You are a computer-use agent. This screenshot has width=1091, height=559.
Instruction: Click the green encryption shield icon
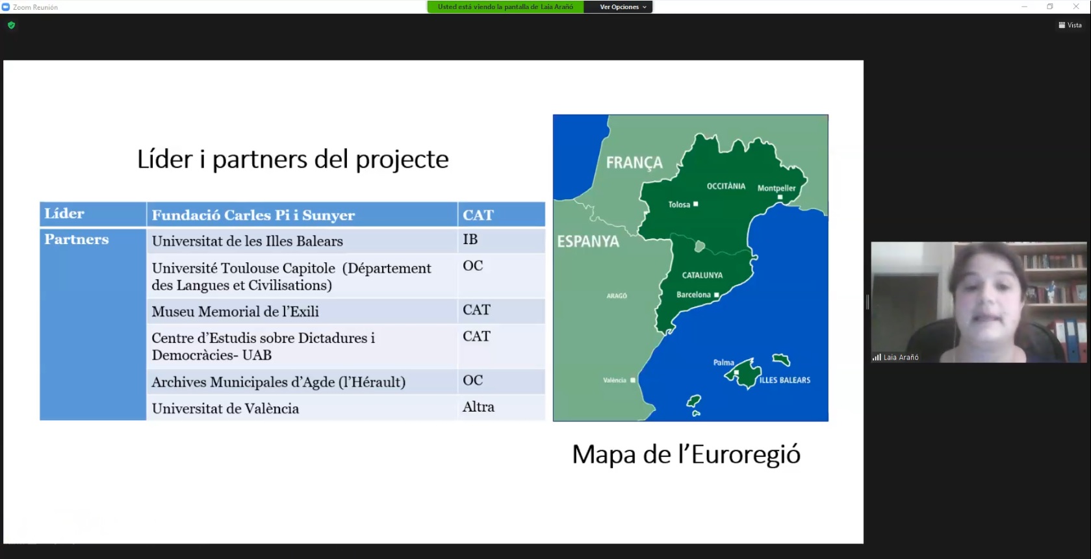click(x=11, y=25)
